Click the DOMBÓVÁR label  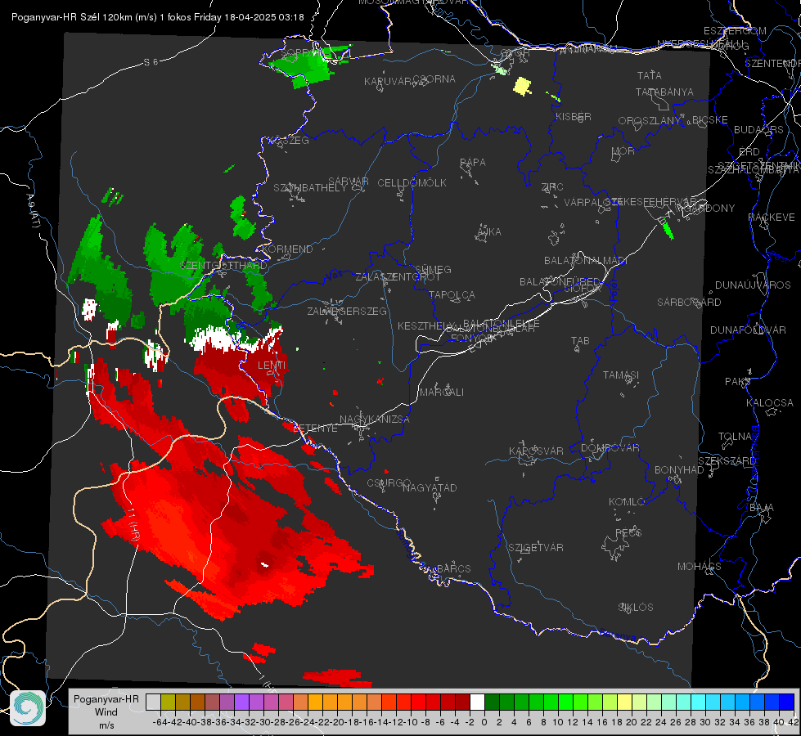[x=610, y=448]
